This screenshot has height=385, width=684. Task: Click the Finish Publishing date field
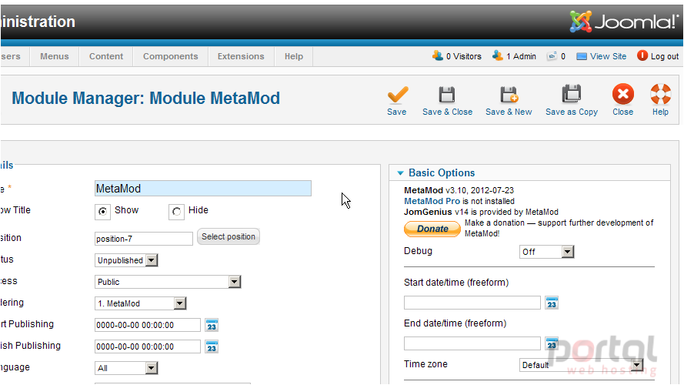pos(148,346)
